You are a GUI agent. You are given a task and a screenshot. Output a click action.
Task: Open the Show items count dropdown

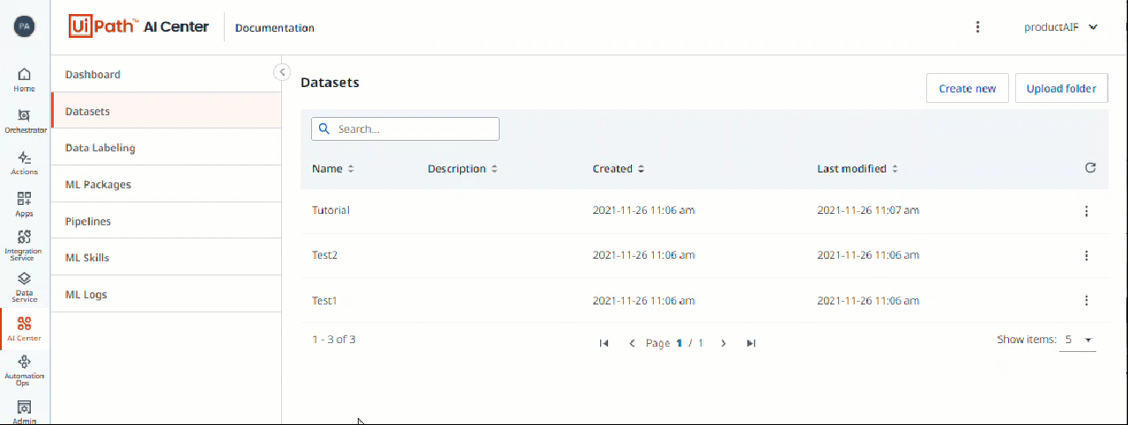click(1078, 340)
